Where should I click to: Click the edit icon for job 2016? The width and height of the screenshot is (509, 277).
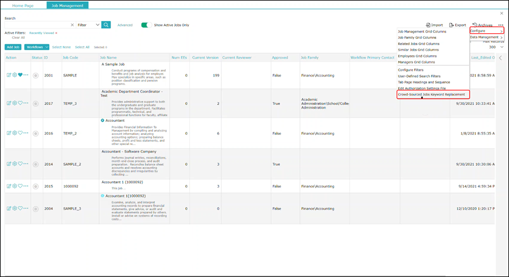coord(9,133)
